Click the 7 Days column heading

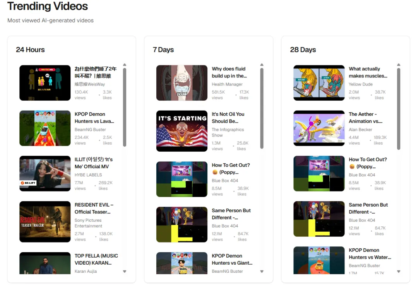163,50
